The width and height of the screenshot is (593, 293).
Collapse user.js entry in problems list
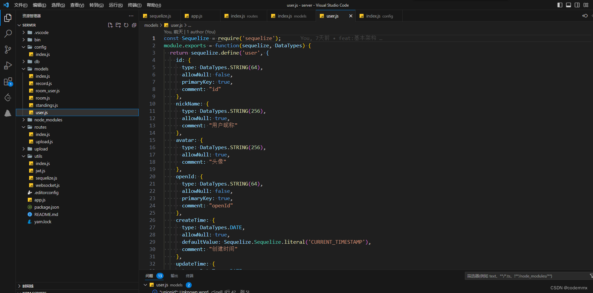click(145, 285)
